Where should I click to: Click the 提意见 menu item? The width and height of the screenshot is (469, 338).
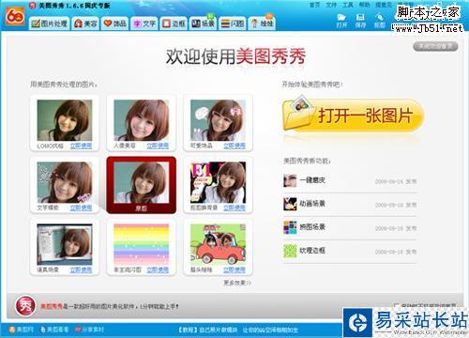point(384,5)
